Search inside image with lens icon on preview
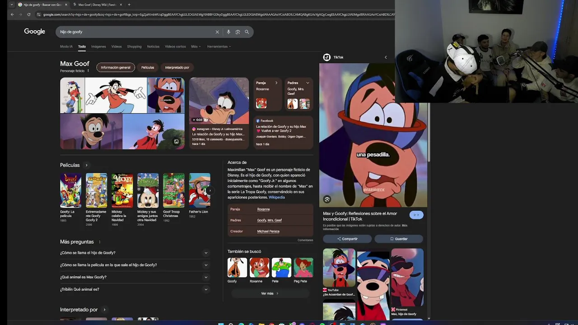This screenshot has height=325, width=578. click(327, 199)
